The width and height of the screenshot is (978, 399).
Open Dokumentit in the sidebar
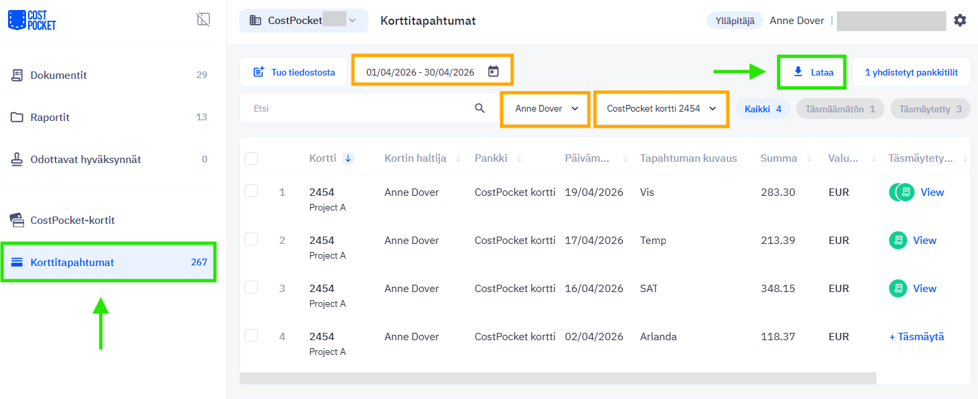point(59,76)
